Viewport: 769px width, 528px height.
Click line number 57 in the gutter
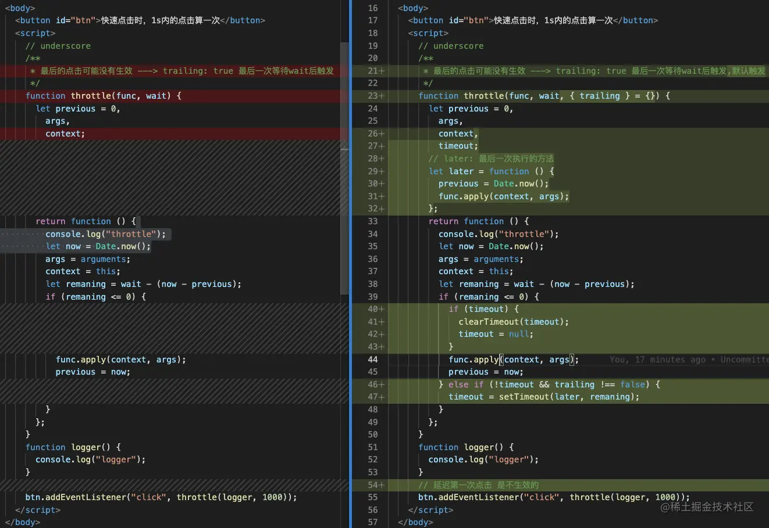point(373,522)
